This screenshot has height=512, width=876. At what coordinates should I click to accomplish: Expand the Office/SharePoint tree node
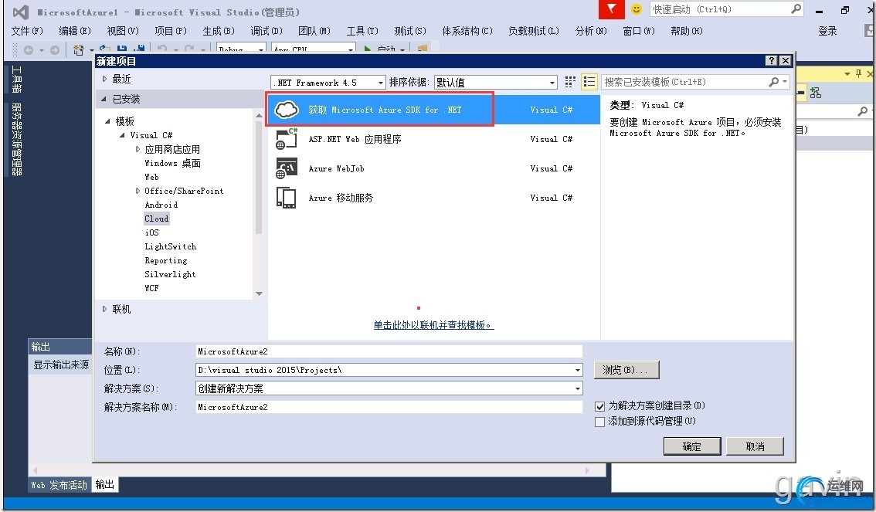coord(138,191)
